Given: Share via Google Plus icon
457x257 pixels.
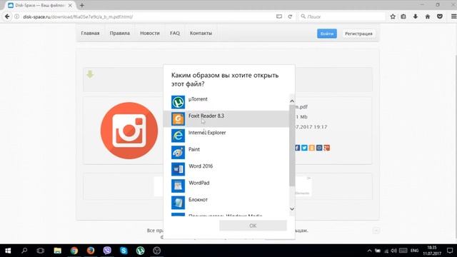Looking at the screenshot, I should pos(327,148).
